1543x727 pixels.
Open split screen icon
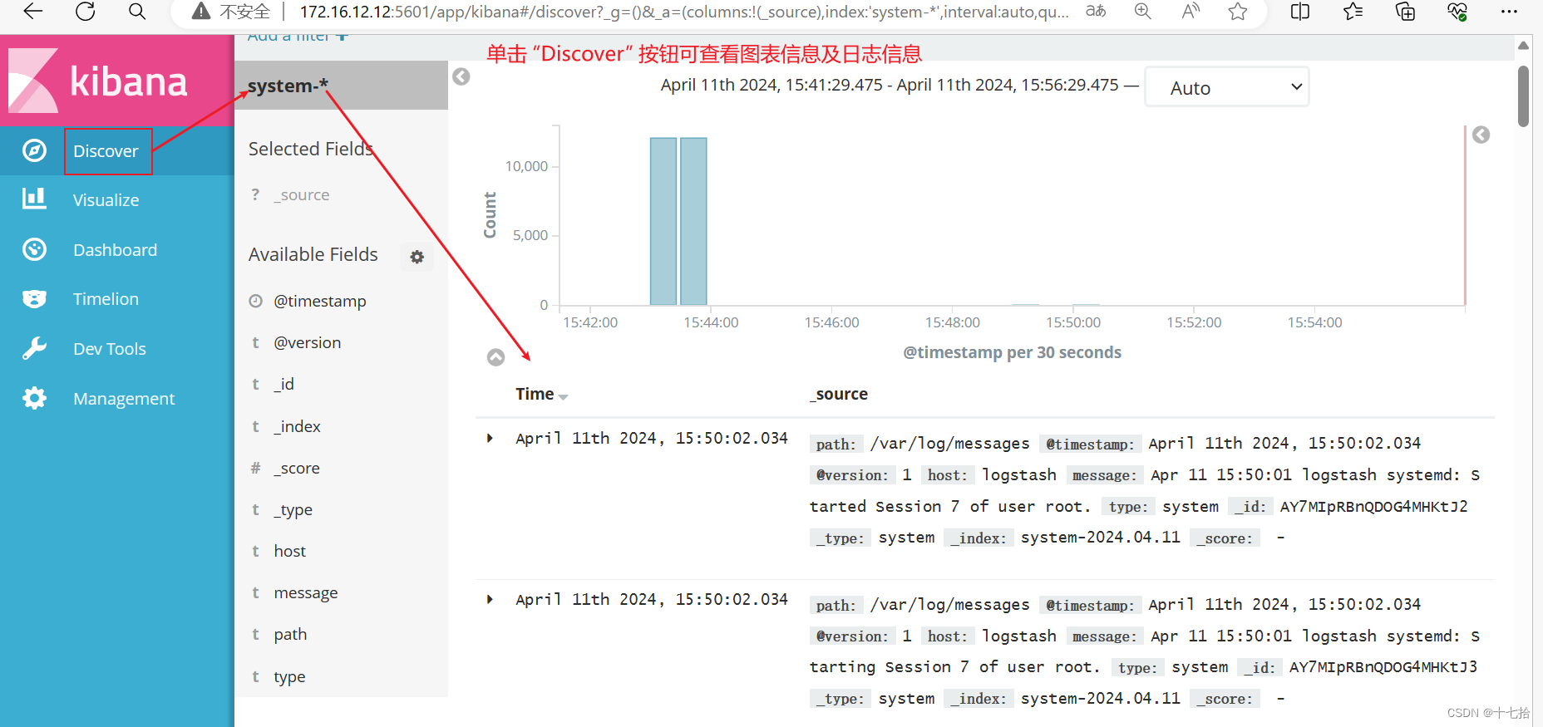click(x=1300, y=12)
